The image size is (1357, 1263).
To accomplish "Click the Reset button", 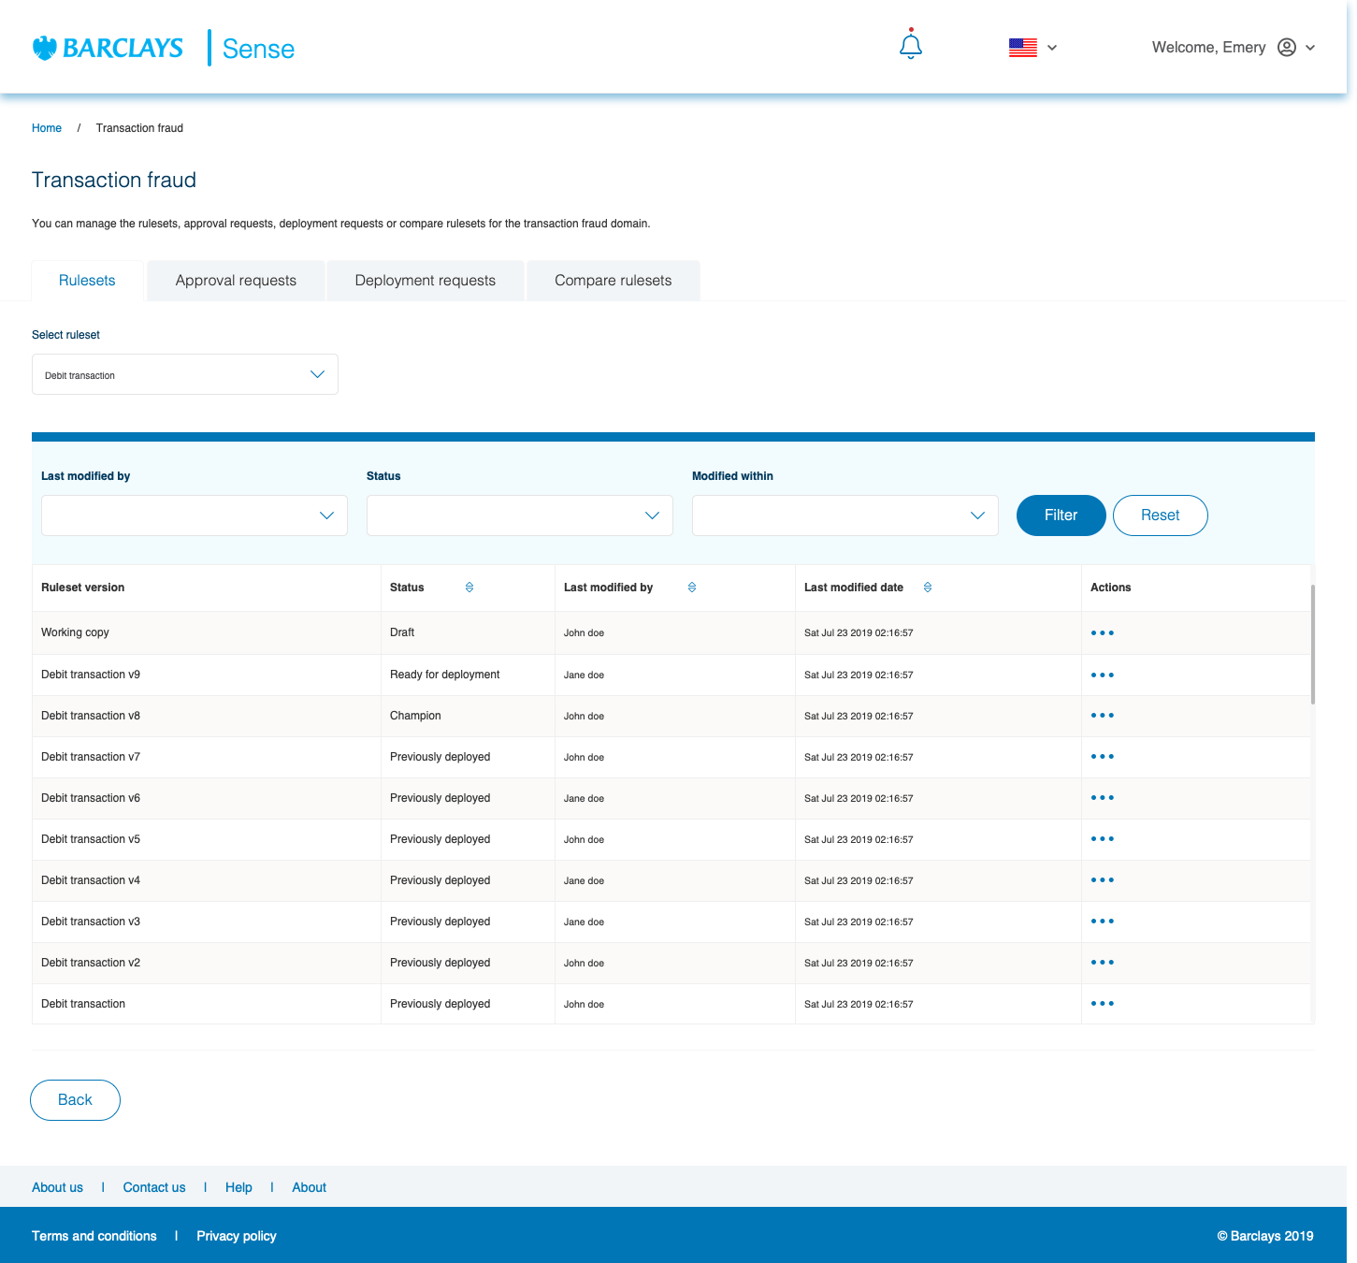I will click(1161, 515).
